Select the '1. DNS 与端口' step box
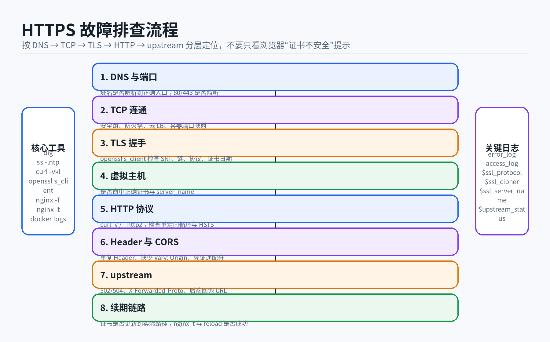This screenshot has height=342, width=550. click(275, 77)
